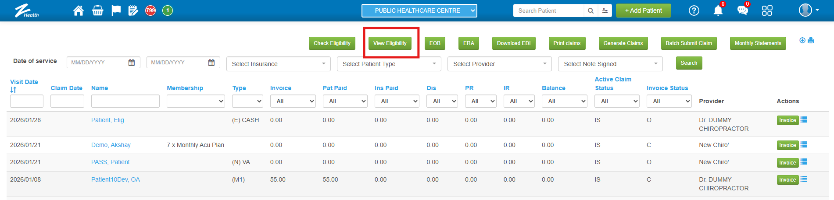Screen dimensions: 834x200
Task: Click the Search Patient input field
Action: coord(550,11)
